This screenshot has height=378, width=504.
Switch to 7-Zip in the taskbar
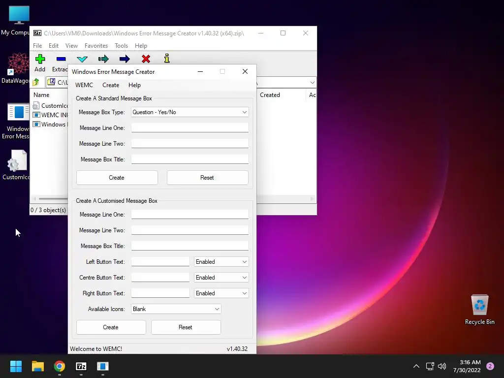click(x=81, y=366)
